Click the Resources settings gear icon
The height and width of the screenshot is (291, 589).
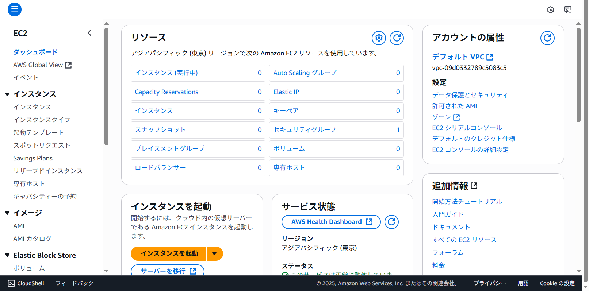tap(379, 38)
